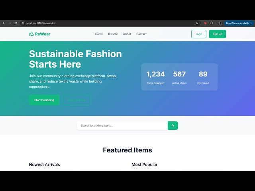This screenshot has height=191, width=255.
Task: Go to the Home nav link
Action: 99,34
